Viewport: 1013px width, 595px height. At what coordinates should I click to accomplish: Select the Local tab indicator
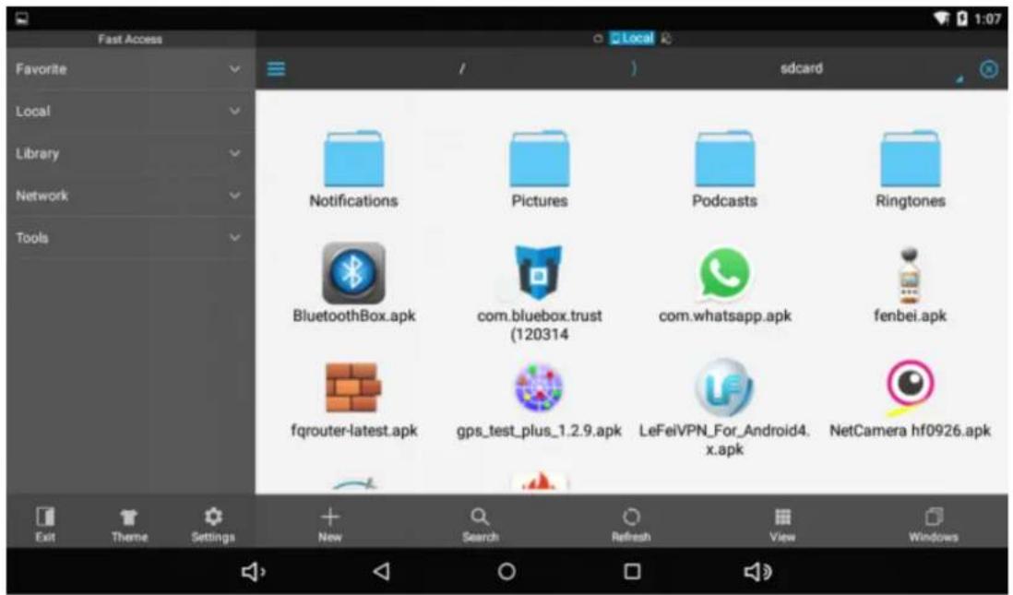click(632, 38)
